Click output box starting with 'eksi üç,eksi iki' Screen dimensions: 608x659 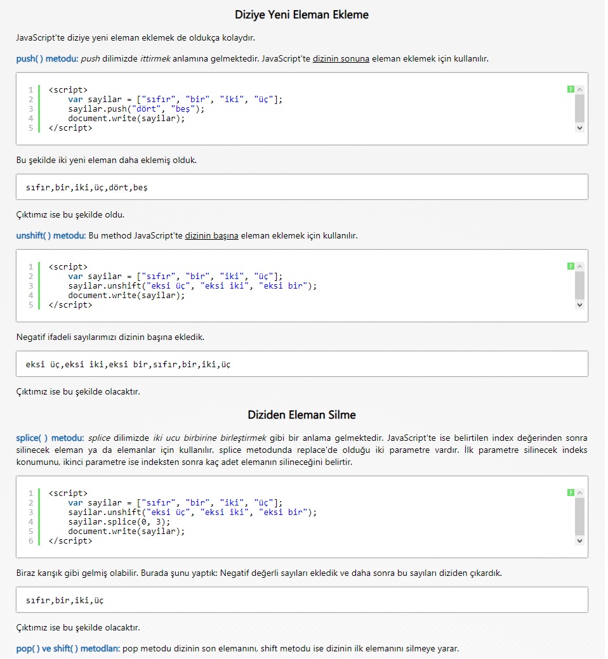tap(302, 364)
